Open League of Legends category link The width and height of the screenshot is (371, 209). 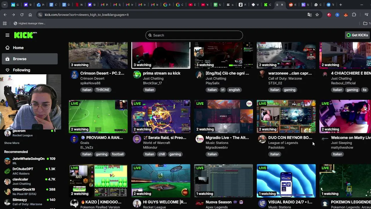tap(283, 143)
